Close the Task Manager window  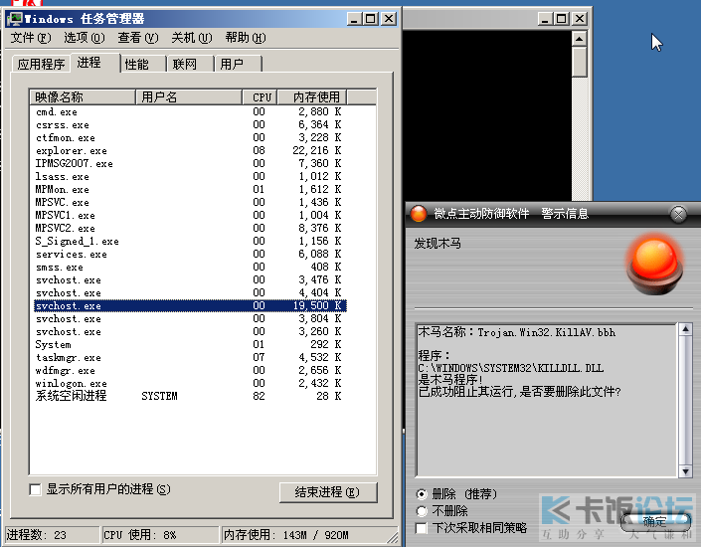click(x=390, y=19)
